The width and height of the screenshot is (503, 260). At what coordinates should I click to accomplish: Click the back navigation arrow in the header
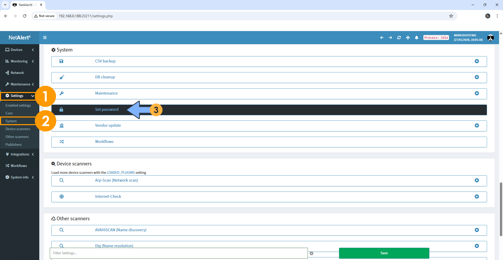click(382, 38)
